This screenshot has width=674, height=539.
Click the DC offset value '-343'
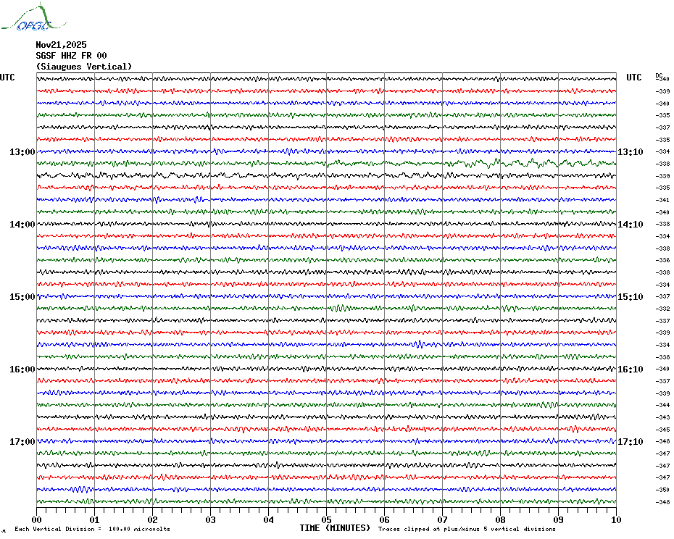(x=662, y=417)
